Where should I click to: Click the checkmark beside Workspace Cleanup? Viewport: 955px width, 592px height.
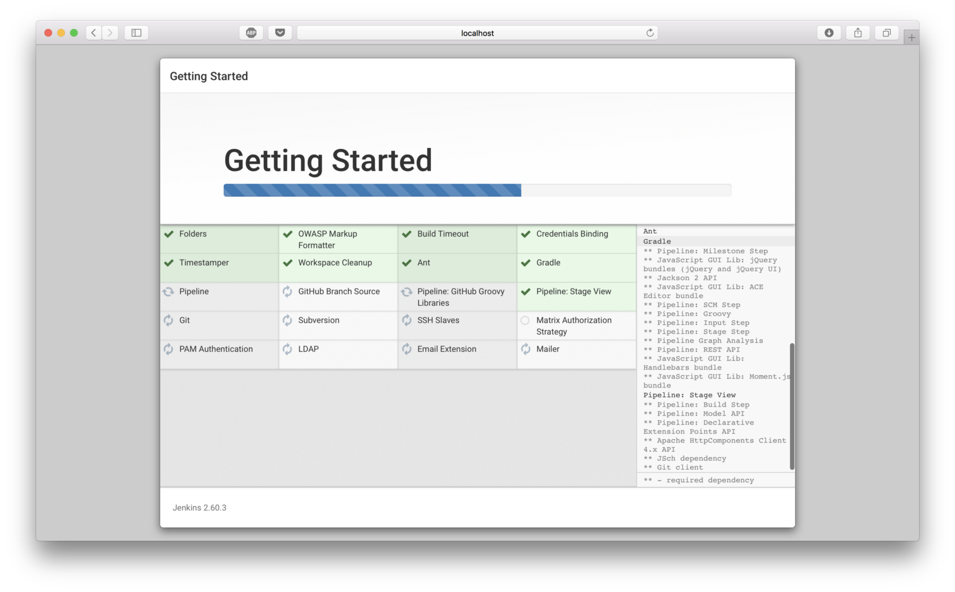pos(288,263)
